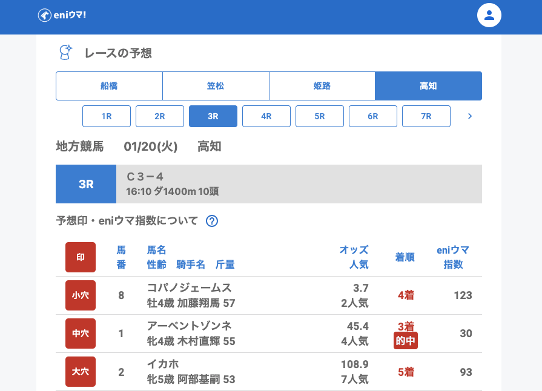Click the 的中 hit badge

pyautogui.click(x=406, y=341)
